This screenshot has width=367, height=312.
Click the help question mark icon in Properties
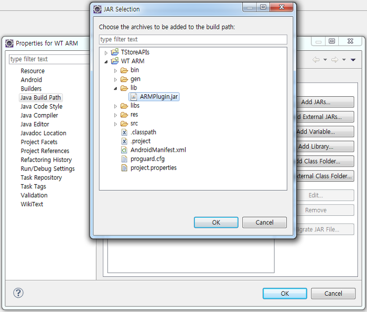click(18, 293)
